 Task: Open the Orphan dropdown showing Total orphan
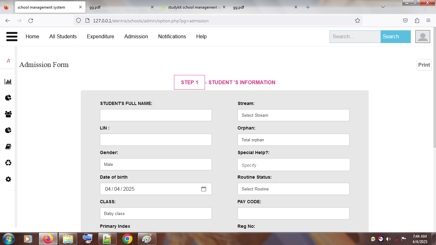tap(293, 140)
